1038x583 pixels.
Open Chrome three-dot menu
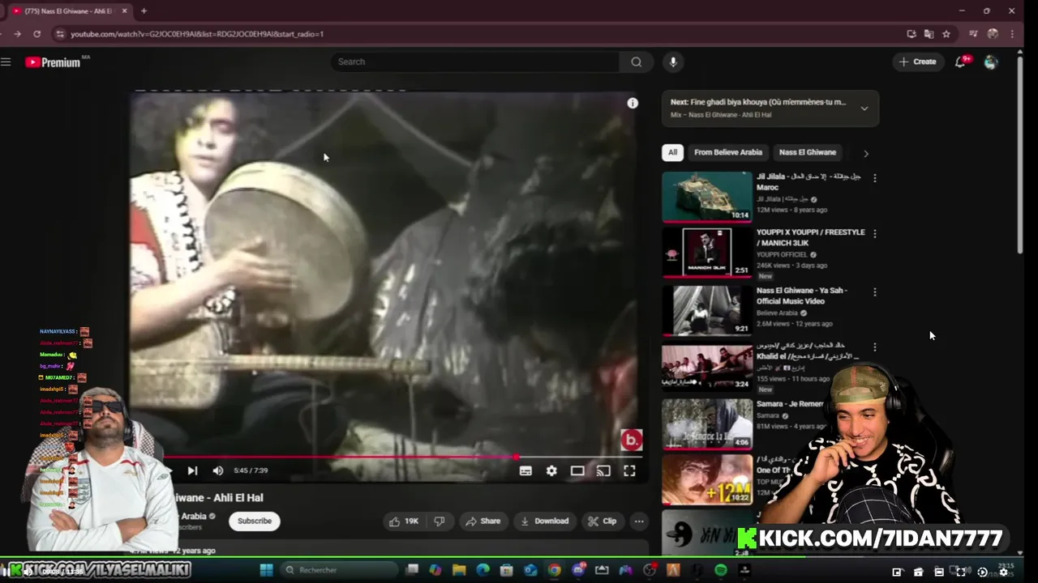click(x=1012, y=34)
